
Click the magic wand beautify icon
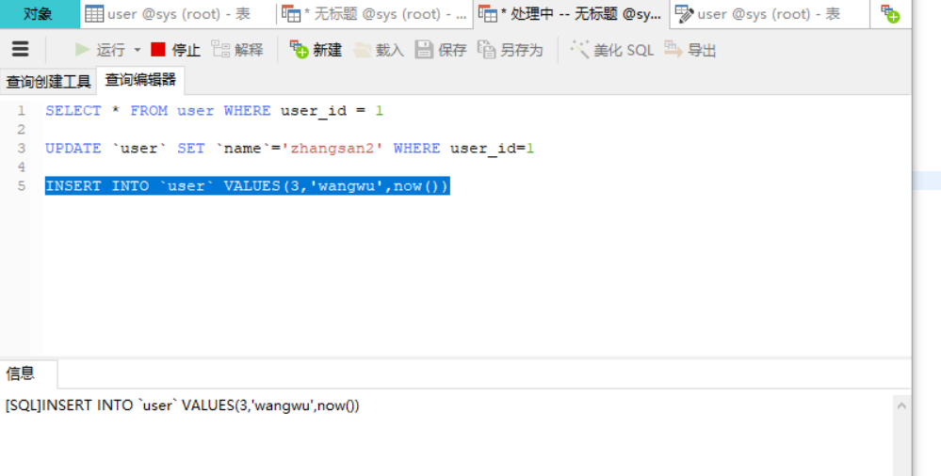(579, 49)
